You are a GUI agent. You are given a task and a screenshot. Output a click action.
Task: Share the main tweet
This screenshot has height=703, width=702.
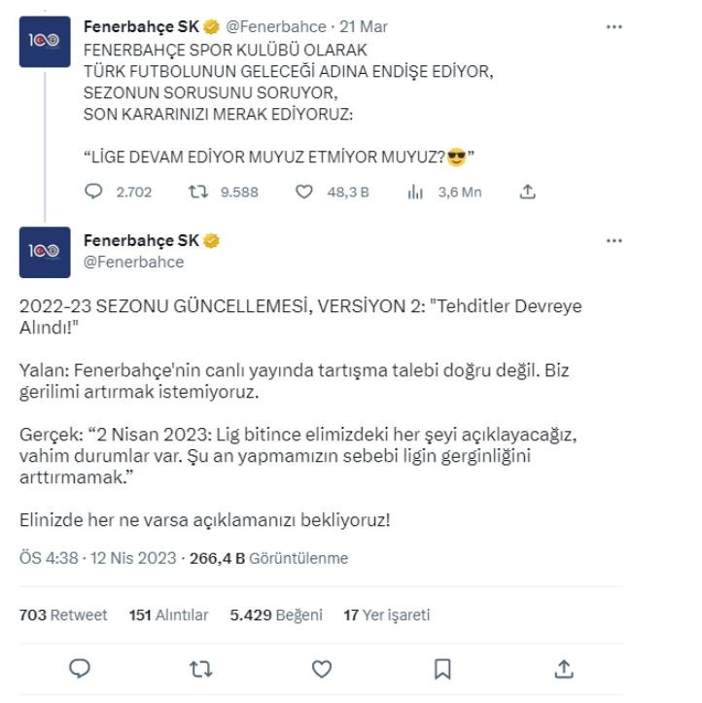pyautogui.click(x=562, y=668)
